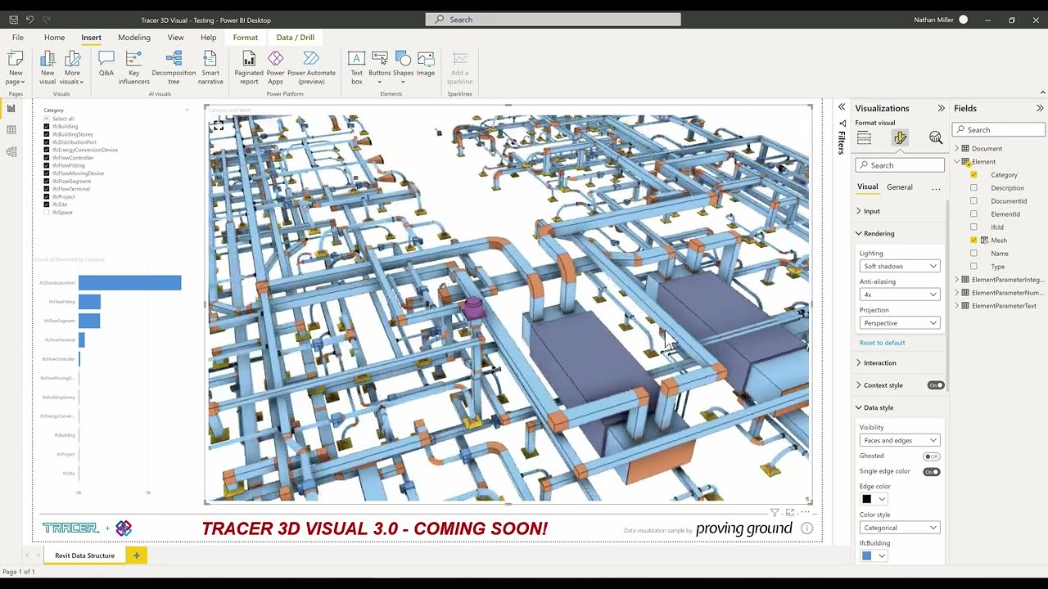This screenshot has width=1048, height=589.
Task: Open the Lighting dropdown
Action: tap(900, 266)
